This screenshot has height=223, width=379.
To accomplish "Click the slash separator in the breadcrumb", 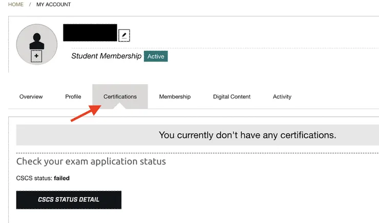I will tap(30, 5).
